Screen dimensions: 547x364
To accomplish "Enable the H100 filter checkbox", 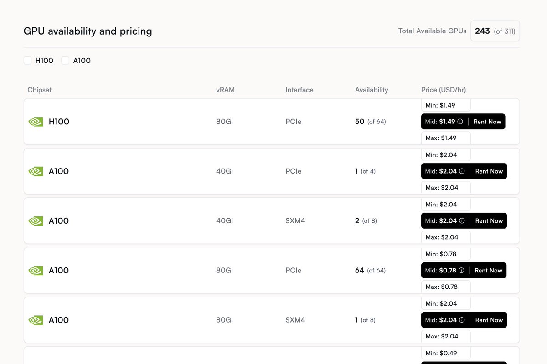I will [27, 61].
